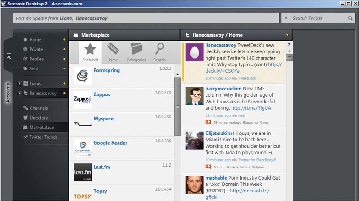Screen dimensions: 359x201
Task: Toggle the yellow indicator in the lianecassavoy / Home header
Action: click(287, 35)
